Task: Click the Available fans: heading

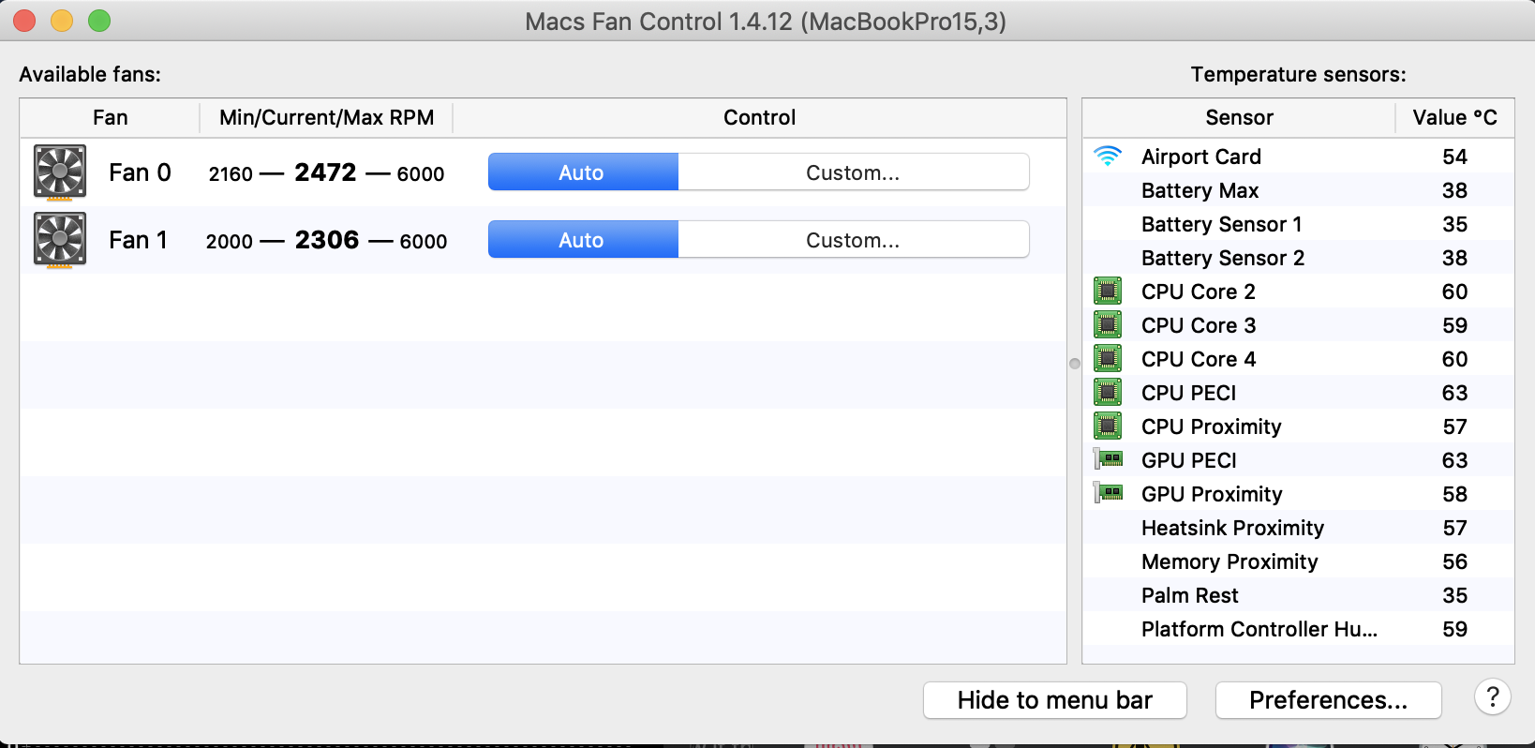Action: tap(90, 74)
